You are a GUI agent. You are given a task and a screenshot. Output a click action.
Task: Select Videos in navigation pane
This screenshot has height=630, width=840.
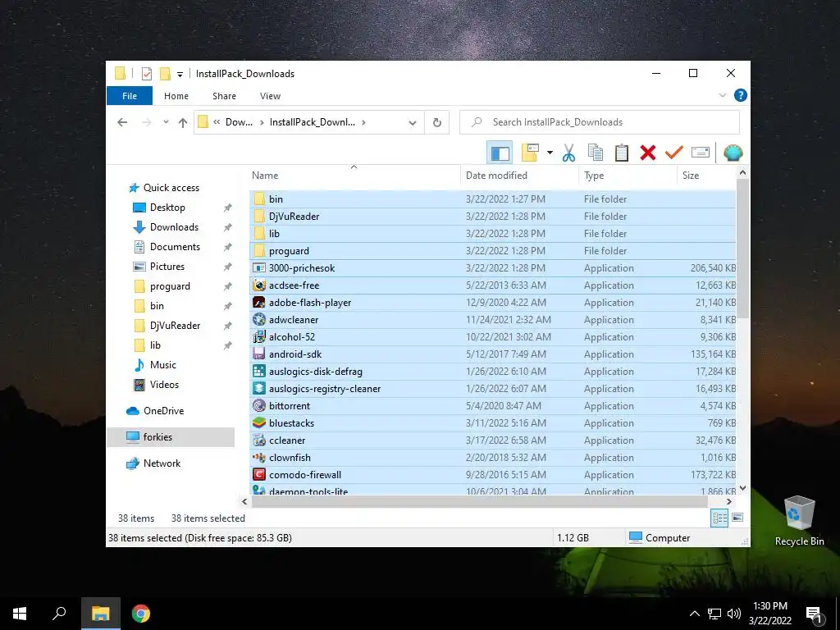pyautogui.click(x=164, y=385)
